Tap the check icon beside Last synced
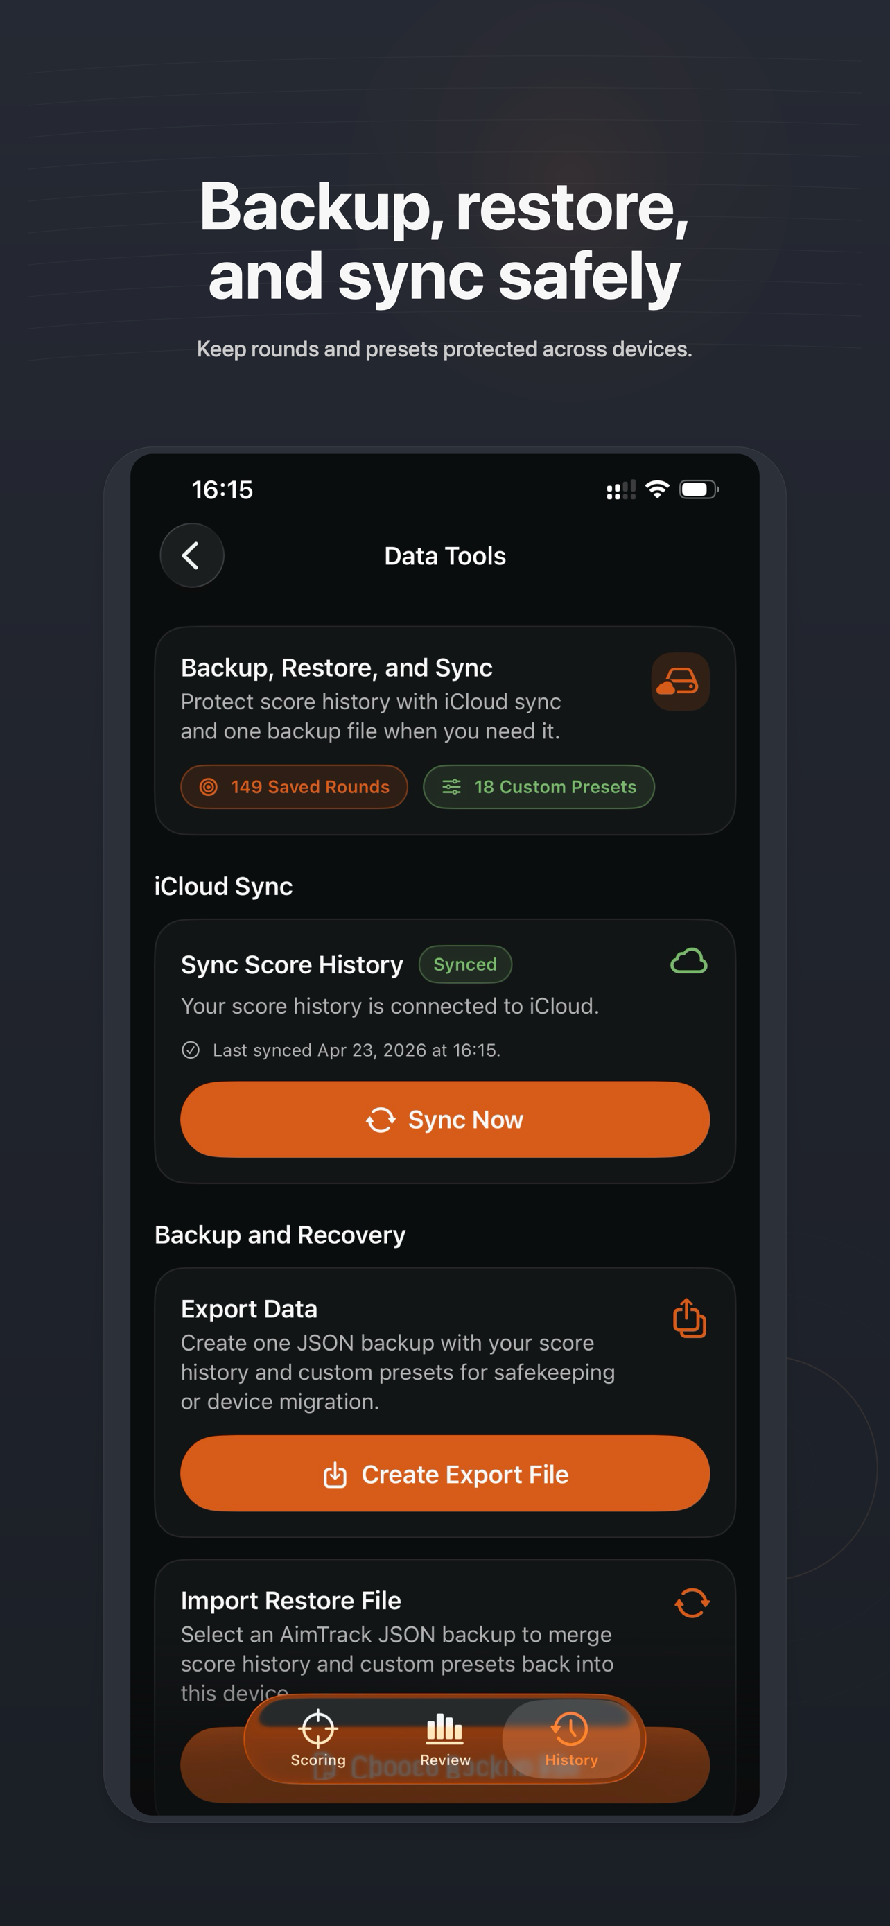The width and height of the screenshot is (890, 1926). [x=191, y=1050]
